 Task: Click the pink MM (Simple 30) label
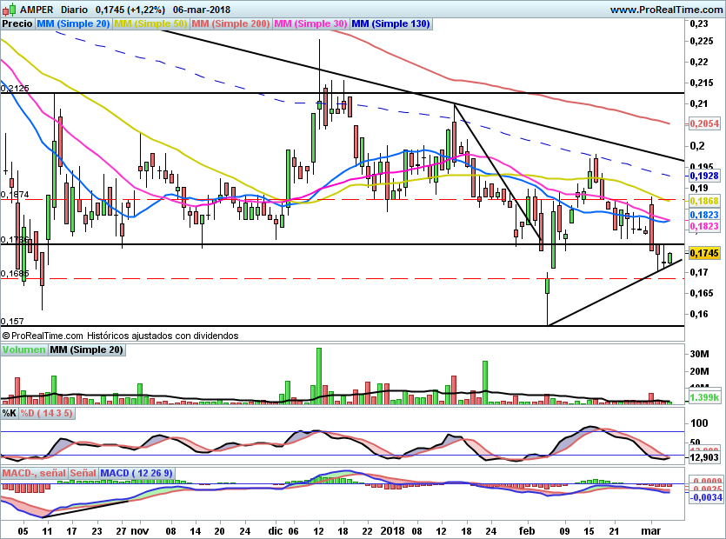[x=310, y=24]
